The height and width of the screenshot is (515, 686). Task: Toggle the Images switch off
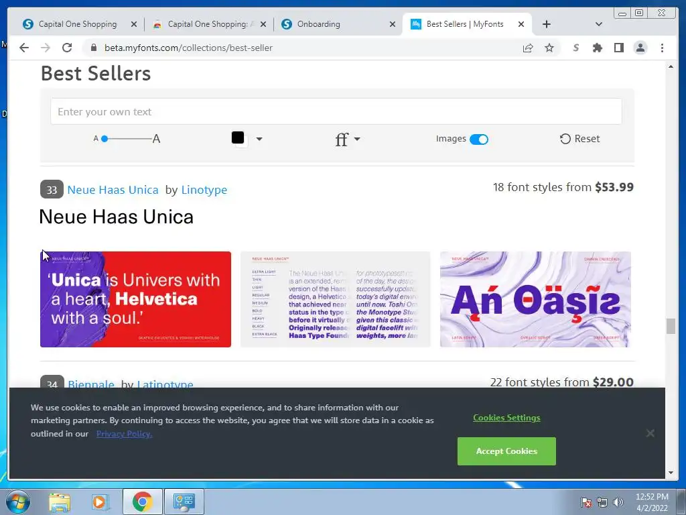pyautogui.click(x=478, y=139)
